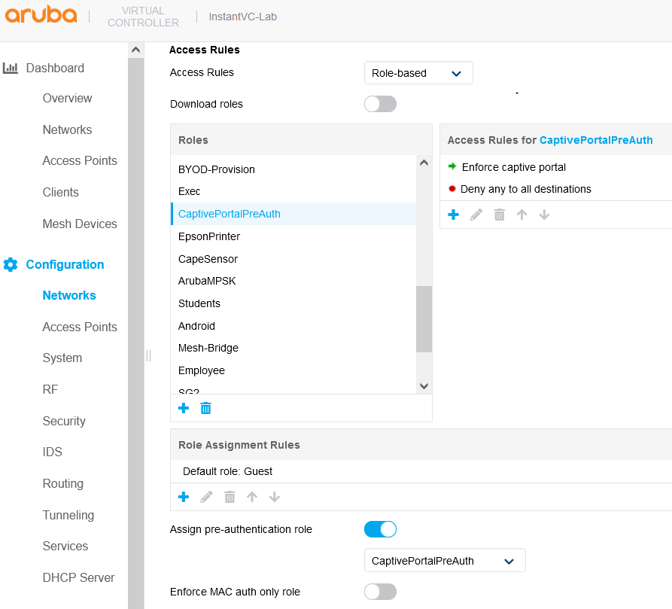The height and width of the screenshot is (609, 672).
Task: Go to DHCP Server settings
Action: (78, 577)
